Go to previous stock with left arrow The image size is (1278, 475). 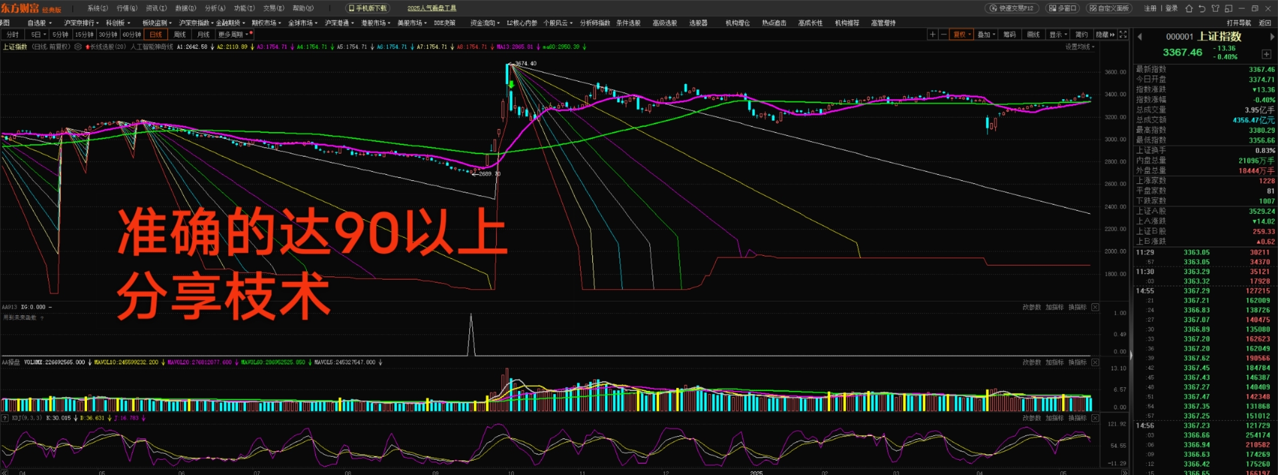1140,36
